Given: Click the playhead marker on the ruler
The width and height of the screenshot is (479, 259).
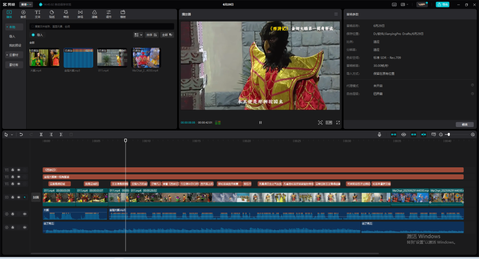Looking at the screenshot, I should pyautogui.click(x=126, y=140).
